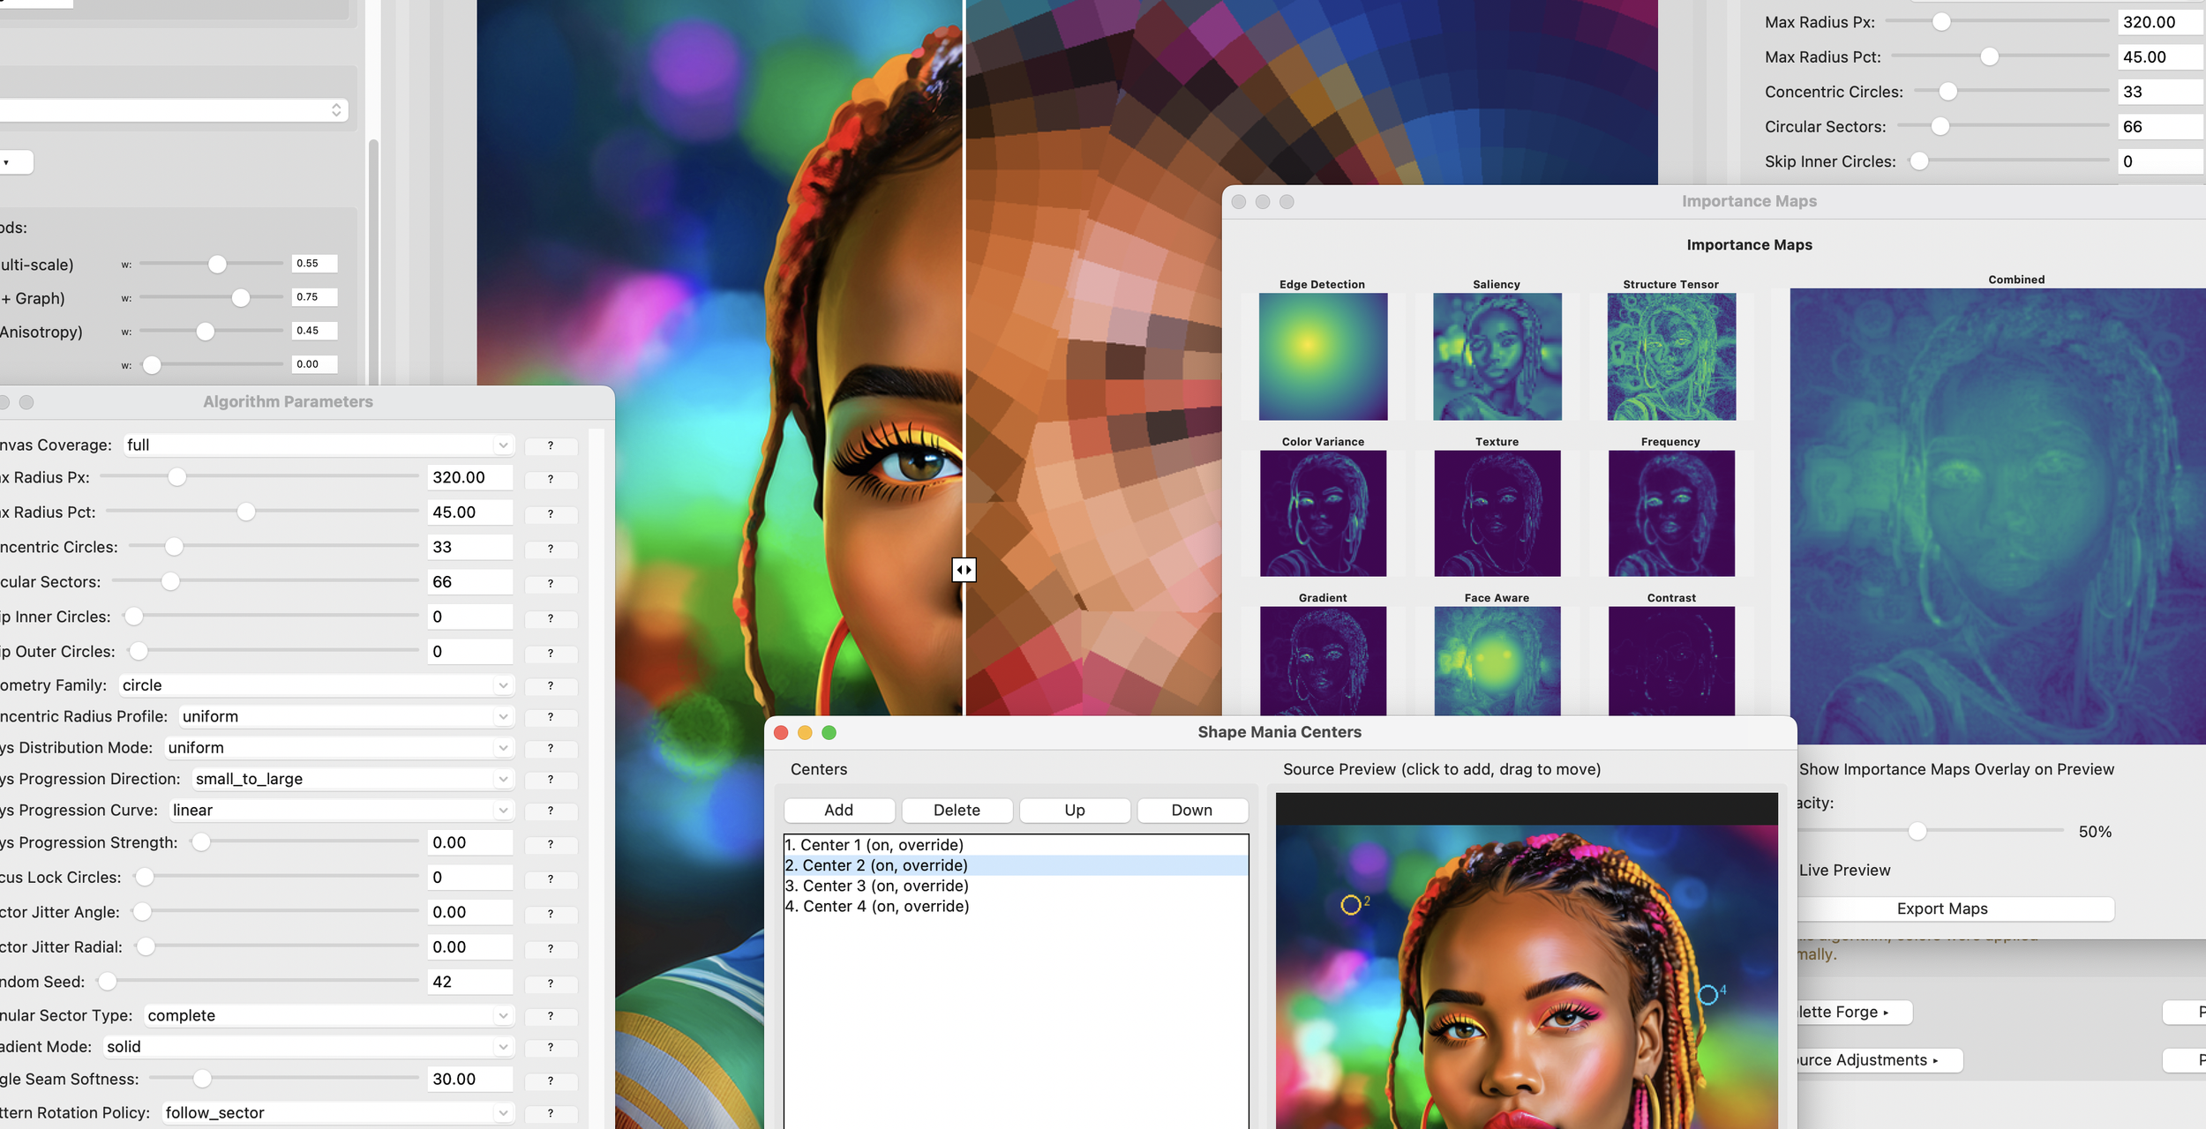Screen dimensions: 2206x1129
Task: Open the Face Aware importance map thumbnail
Action: (1496, 663)
